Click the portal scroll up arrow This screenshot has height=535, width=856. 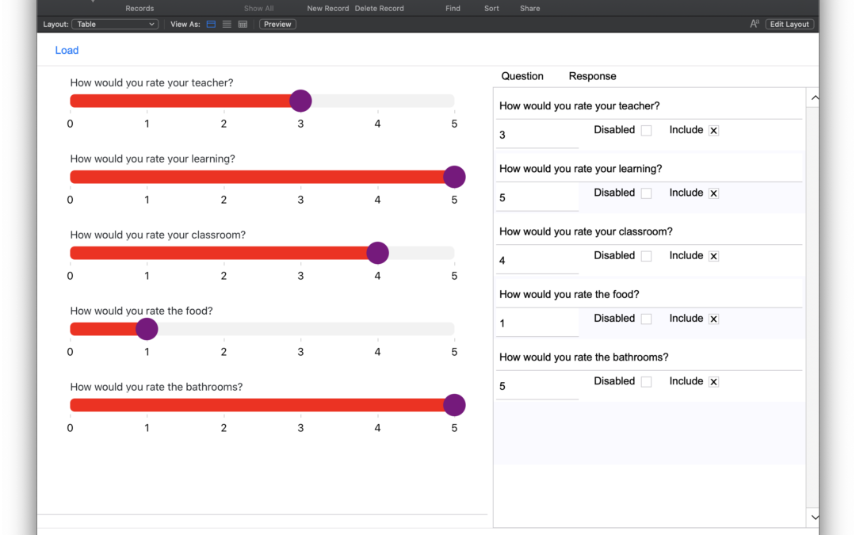(815, 98)
